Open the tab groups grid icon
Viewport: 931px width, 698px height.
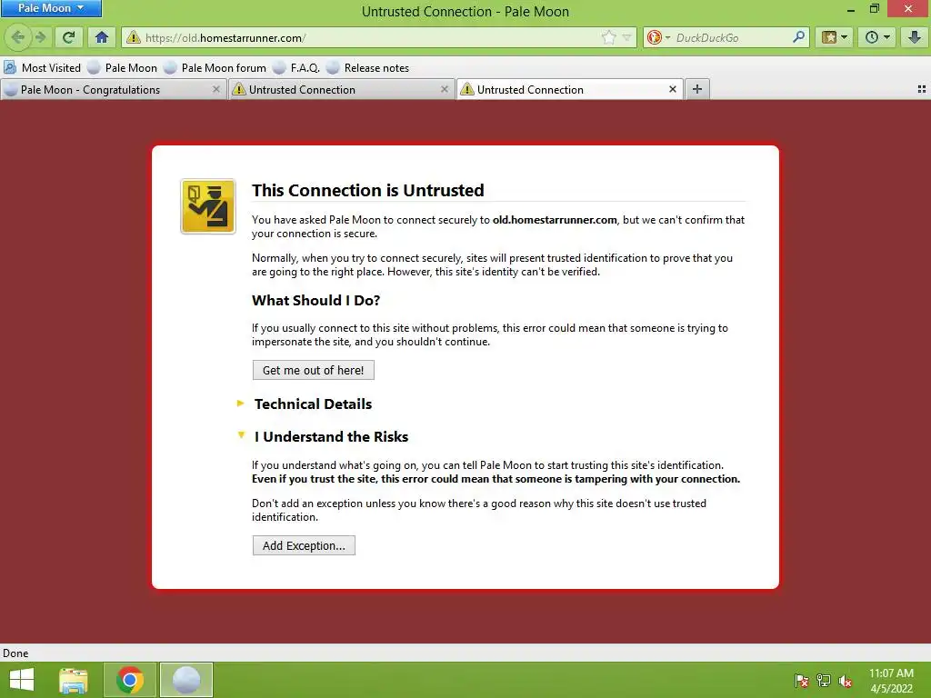click(x=921, y=89)
